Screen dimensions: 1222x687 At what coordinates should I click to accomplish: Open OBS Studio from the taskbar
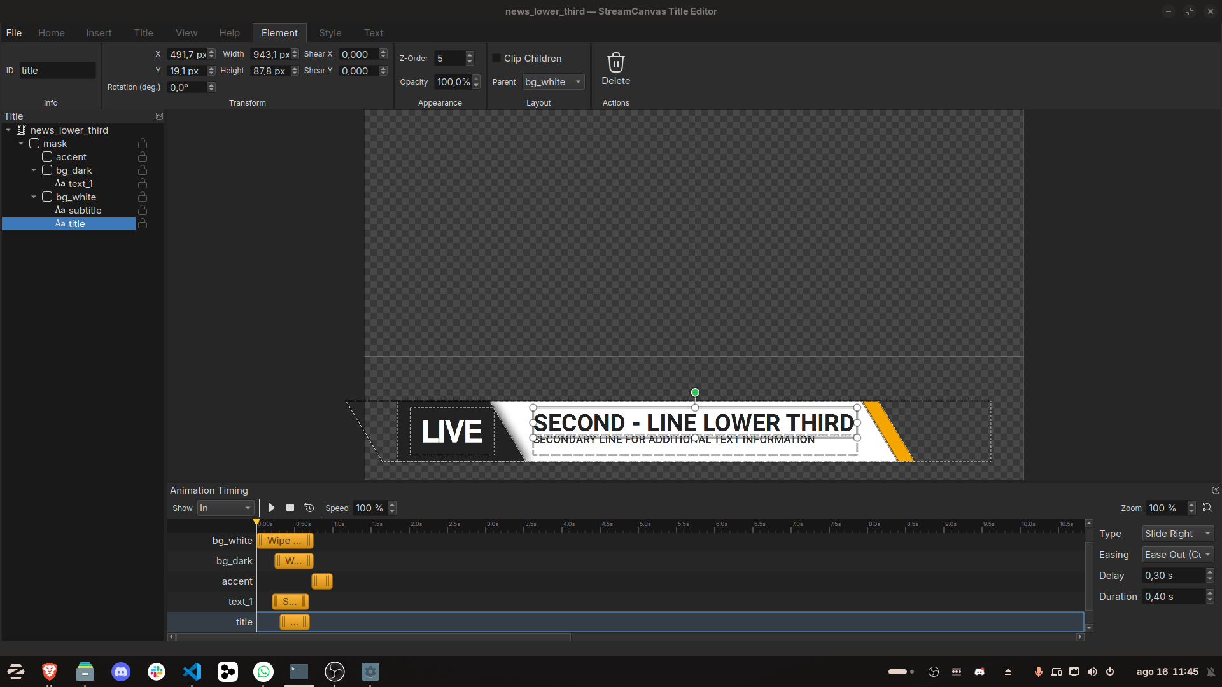click(335, 672)
